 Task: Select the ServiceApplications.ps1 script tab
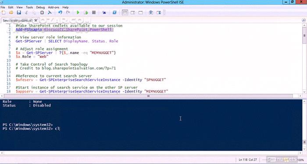point(18,20)
